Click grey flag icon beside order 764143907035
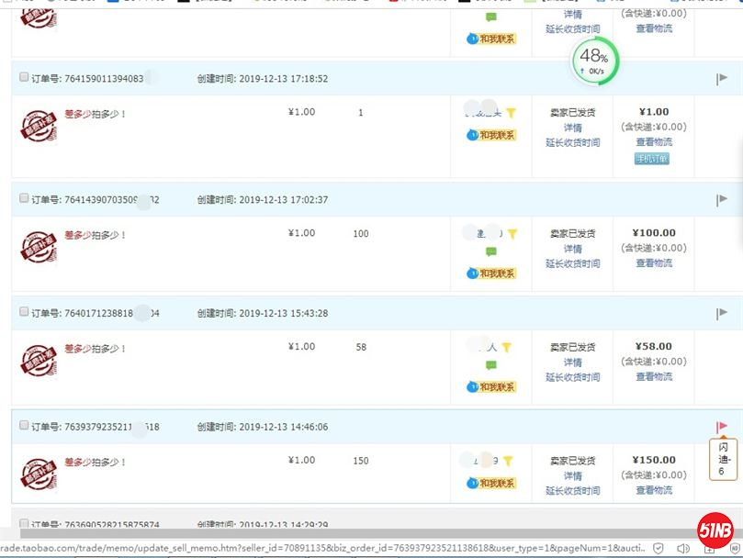 pos(720,198)
